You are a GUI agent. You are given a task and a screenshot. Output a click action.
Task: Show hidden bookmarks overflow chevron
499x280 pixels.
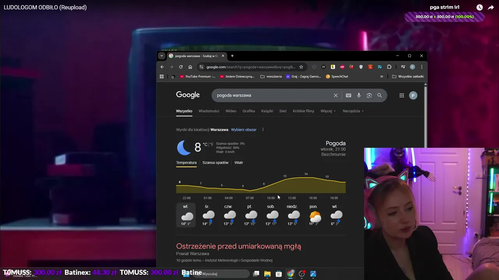(382, 77)
